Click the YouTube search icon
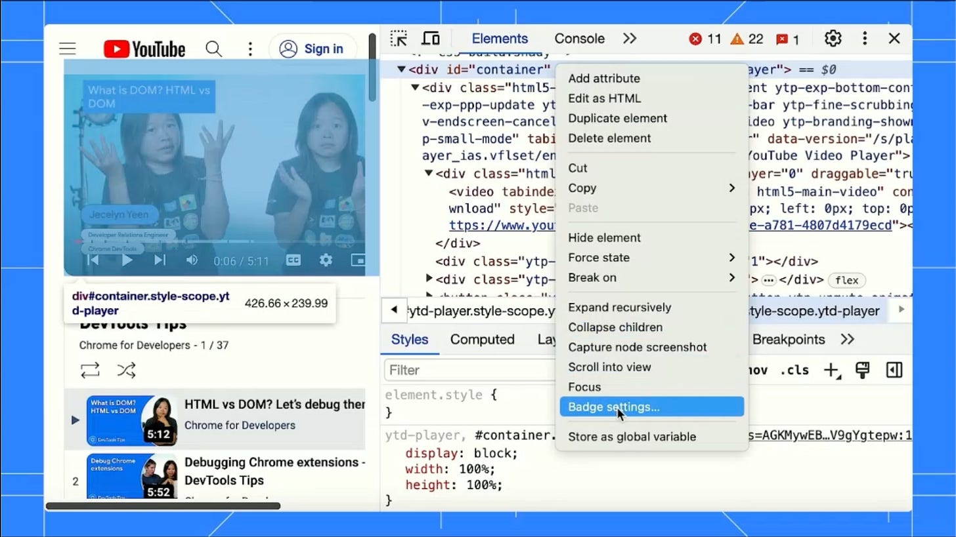 click(x=213, y=49)
